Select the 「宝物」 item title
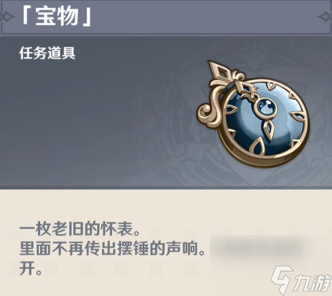Viewport: 332px width, 296px height. pos(56,16)
